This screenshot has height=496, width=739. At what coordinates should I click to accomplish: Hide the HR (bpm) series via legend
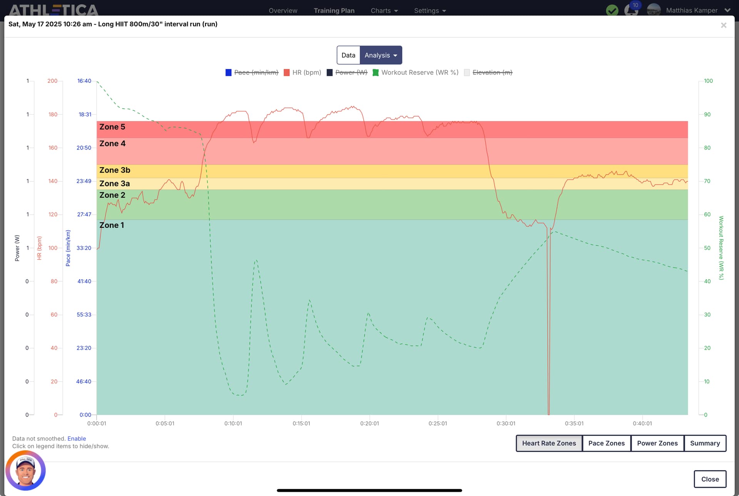tap(302, 72)
